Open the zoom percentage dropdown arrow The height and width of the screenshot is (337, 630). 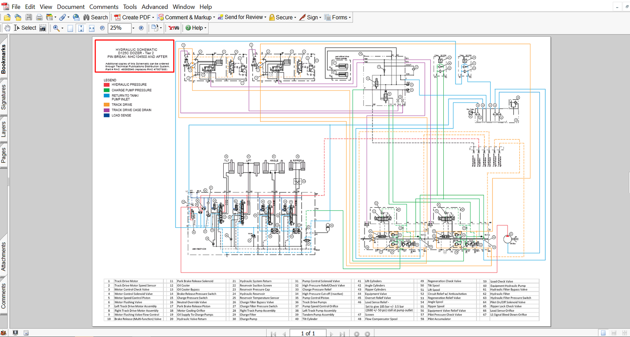point(133,28)
